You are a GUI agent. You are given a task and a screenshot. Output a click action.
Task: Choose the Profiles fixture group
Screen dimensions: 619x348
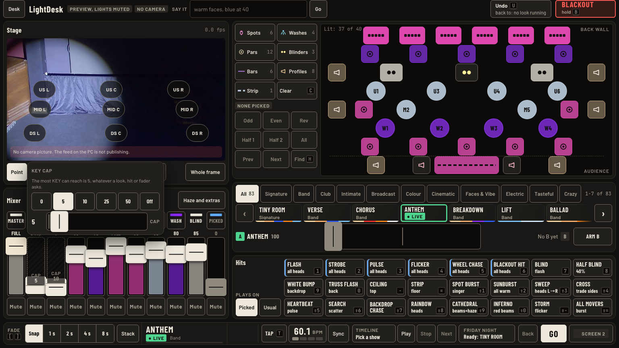tap(297, 71)
